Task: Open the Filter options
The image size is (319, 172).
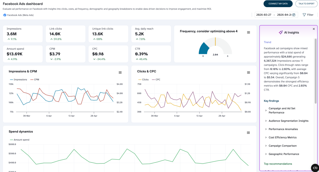Action: click(x=308, y=15)
